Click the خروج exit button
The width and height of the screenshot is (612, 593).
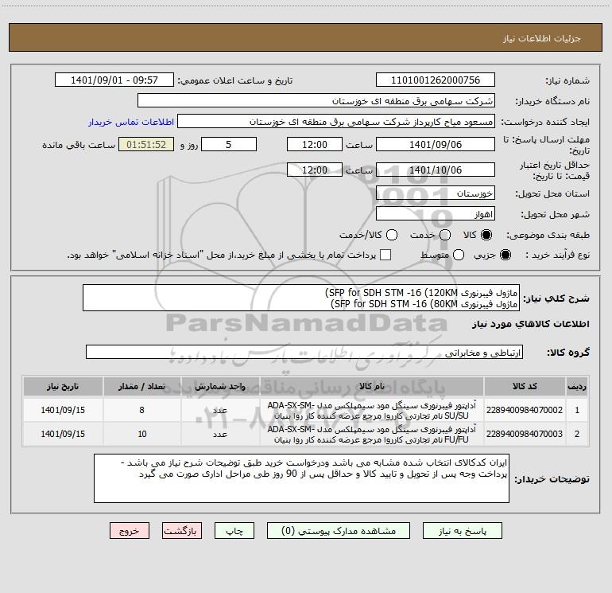click(130, 531)
